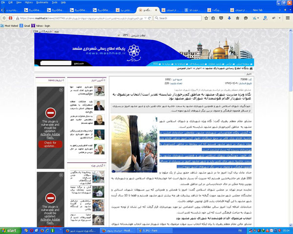Go to the Firefox Home icon
The image size is (293, 234).
pos(237,18)
